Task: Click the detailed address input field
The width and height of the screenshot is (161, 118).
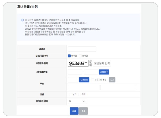Action: tap(118, 88)
